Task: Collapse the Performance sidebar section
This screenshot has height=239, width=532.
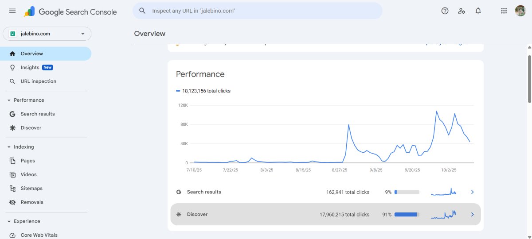Action: point(9,100)
